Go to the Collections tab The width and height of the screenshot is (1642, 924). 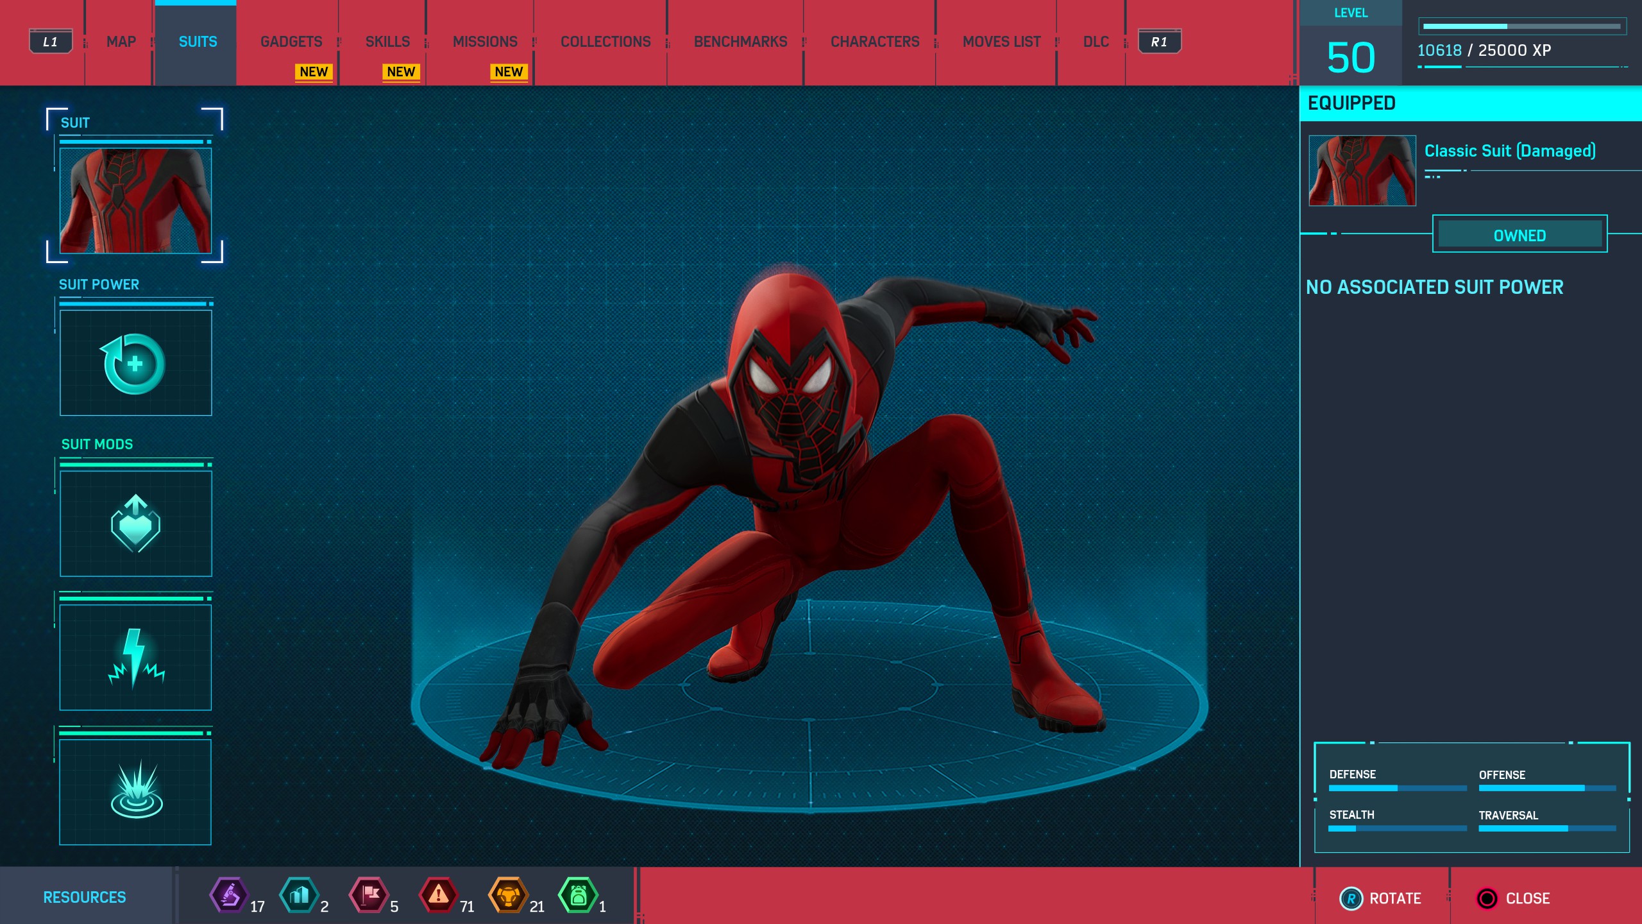click(x=605, y=42)
